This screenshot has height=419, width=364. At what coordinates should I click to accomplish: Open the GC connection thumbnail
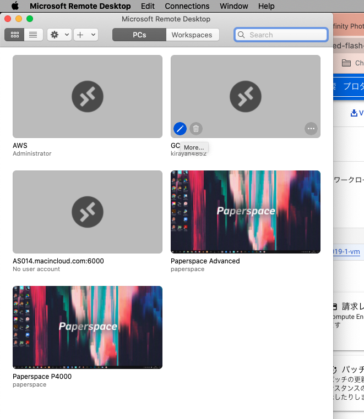point(246,96)
